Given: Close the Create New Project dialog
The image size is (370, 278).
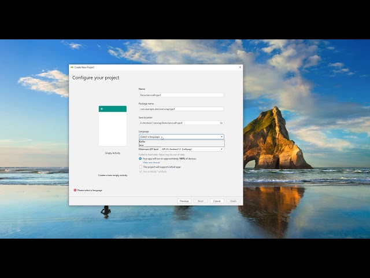Looking at the screenshot, I should (240, 67).
